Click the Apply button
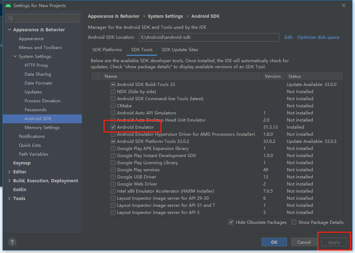The width and height of the screenshot is (355, 253). click(x=334, y=242)
